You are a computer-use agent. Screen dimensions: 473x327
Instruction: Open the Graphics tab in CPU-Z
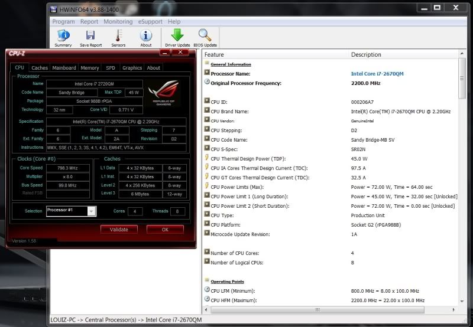tap(132, 68)
